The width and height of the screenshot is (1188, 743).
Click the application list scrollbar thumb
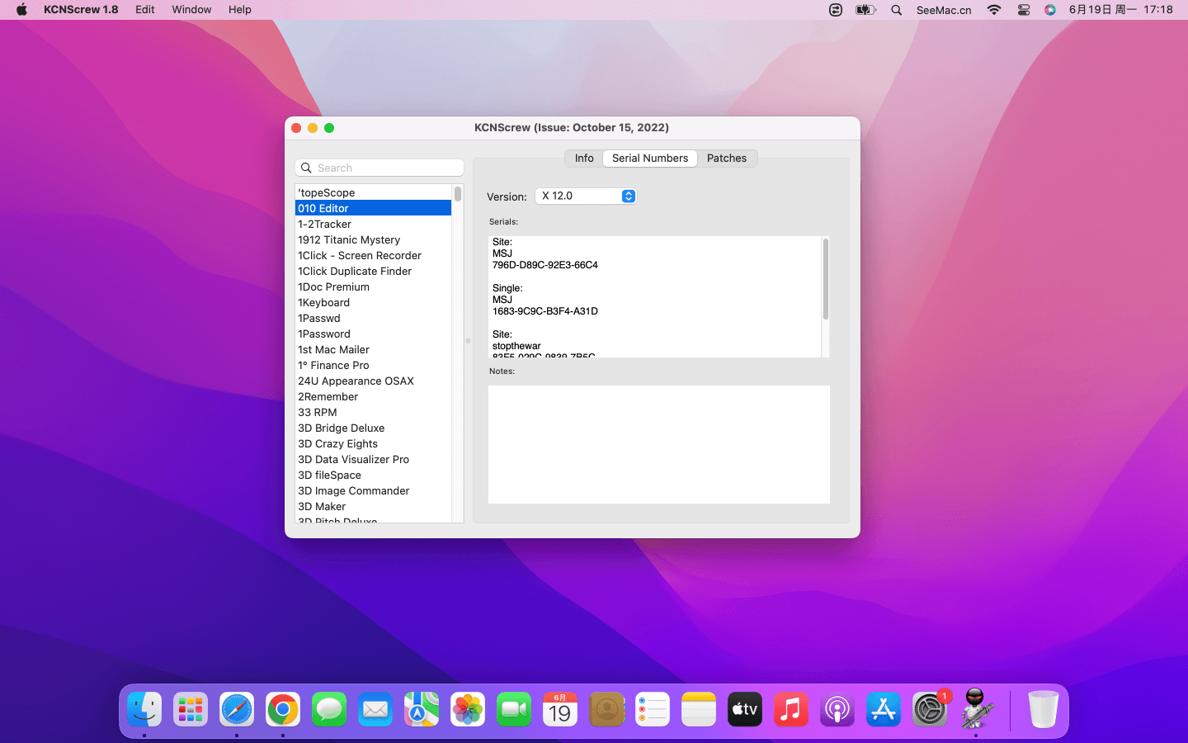(458, 194)
